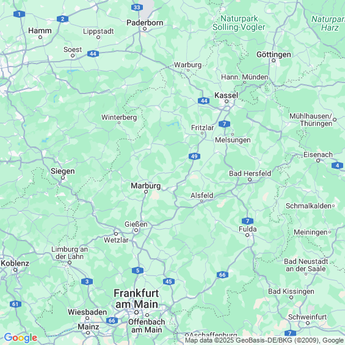This screenshot has height=345, width=345.
Task: Click the A2 highway shield icon
Action: tap(62, 19)
